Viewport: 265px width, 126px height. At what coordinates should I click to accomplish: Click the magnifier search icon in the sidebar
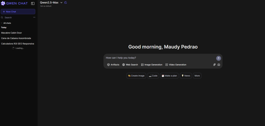click(2, 17)
